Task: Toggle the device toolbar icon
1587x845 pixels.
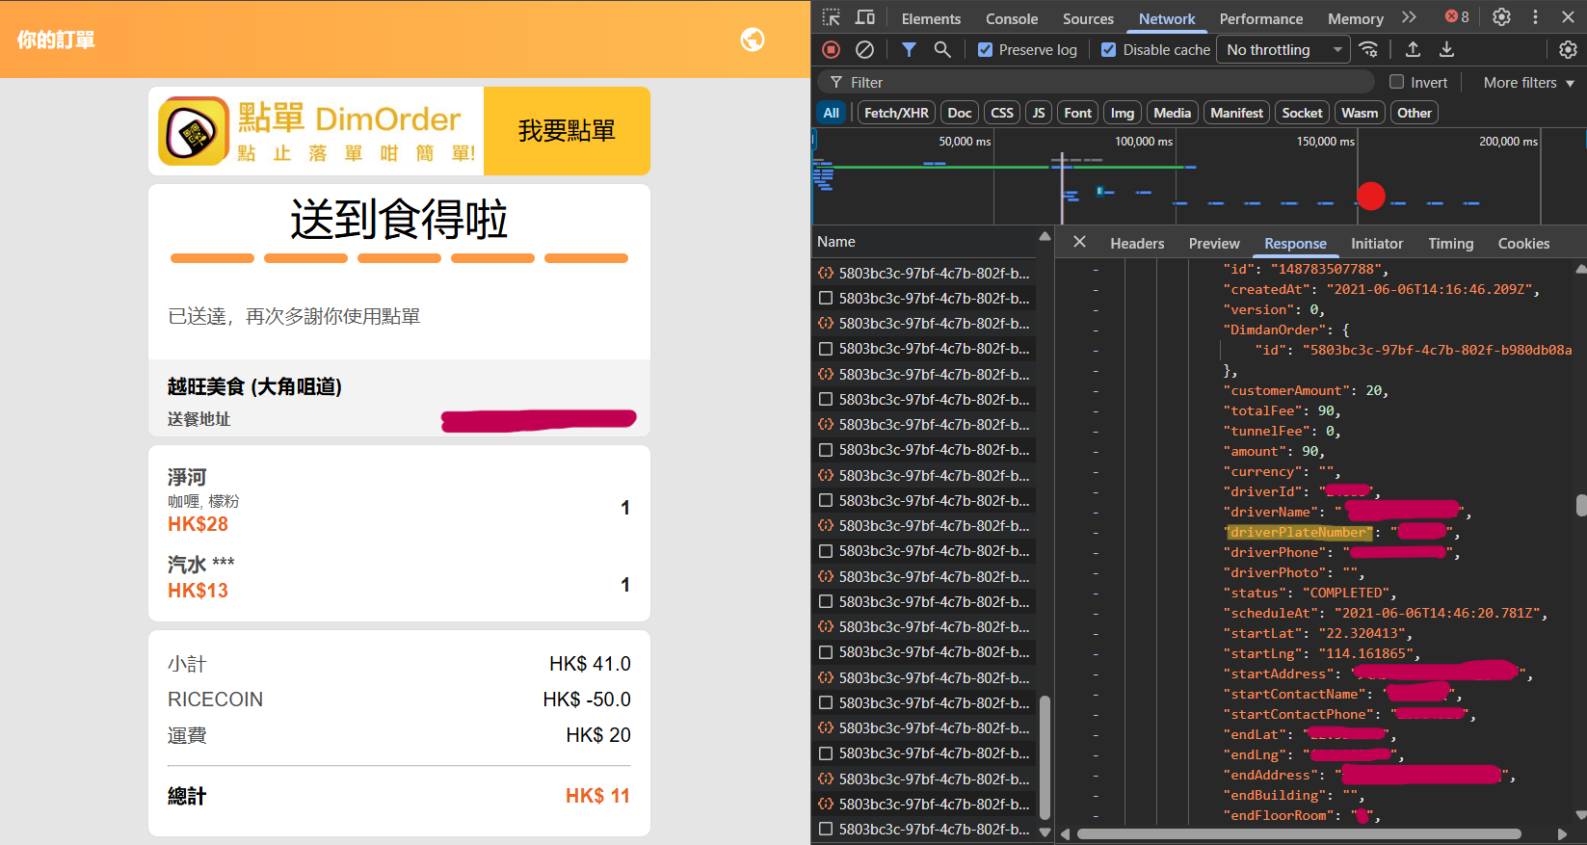Action: (x=865, y=17)
